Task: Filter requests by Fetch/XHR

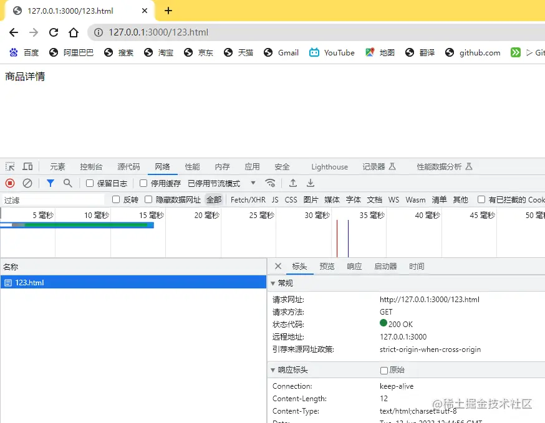Action: [248, 200]
